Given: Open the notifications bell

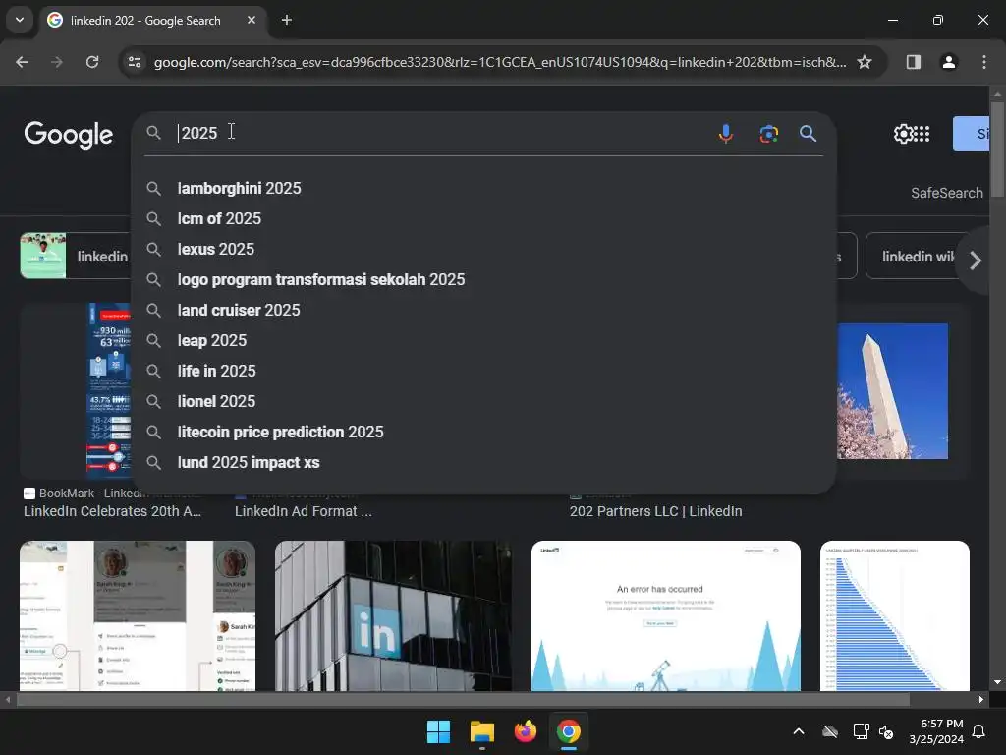Looking at the screenshot, I should click(979, 731).
